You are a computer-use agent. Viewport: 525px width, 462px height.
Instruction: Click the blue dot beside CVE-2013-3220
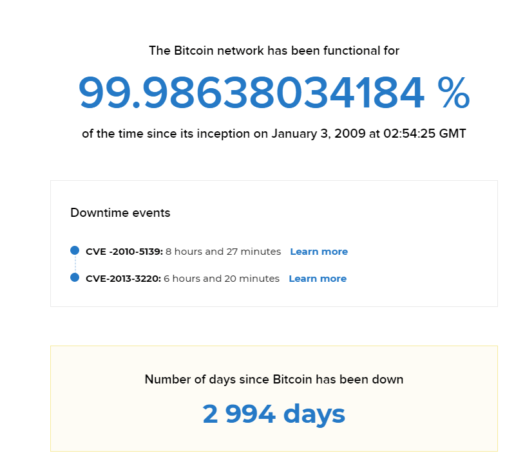pos(75,277)
